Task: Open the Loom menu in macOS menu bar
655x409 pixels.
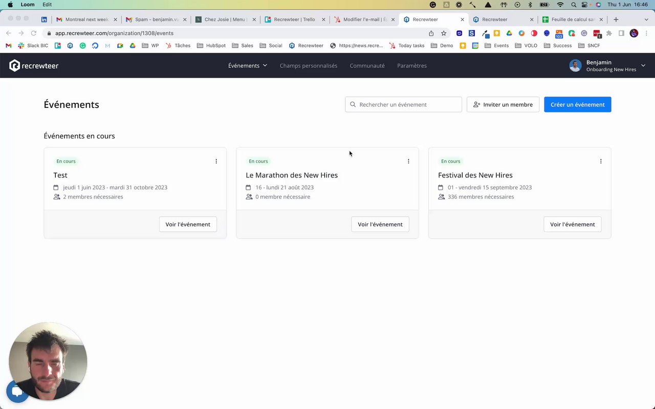Action: tap(28, 5)
